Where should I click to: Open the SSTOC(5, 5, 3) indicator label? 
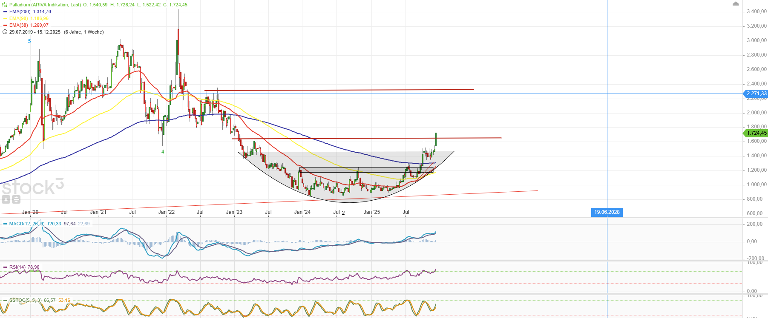[26, 301]
